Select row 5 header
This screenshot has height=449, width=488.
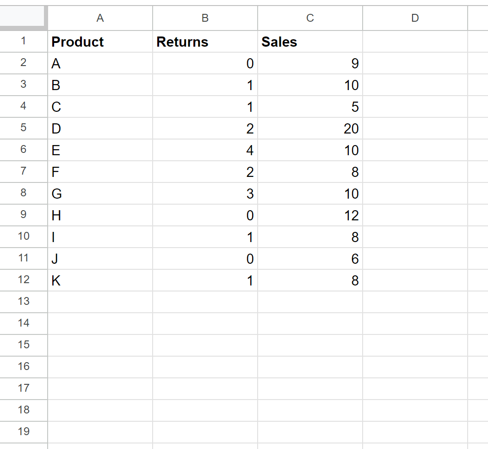point(23,128)
